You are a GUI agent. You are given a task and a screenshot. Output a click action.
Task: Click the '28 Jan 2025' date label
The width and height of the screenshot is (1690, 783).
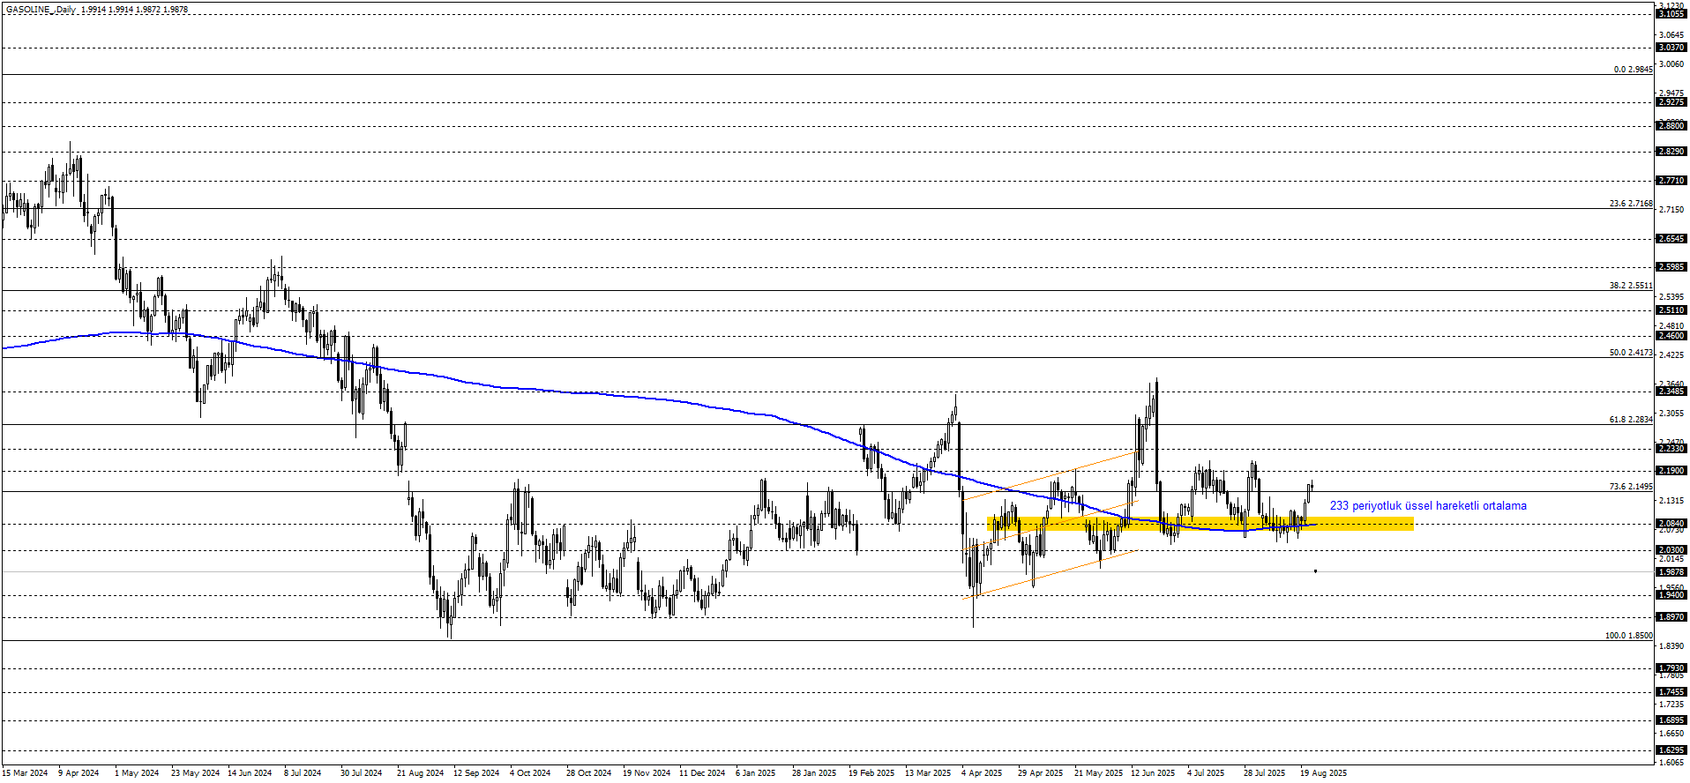click(814, 773)
